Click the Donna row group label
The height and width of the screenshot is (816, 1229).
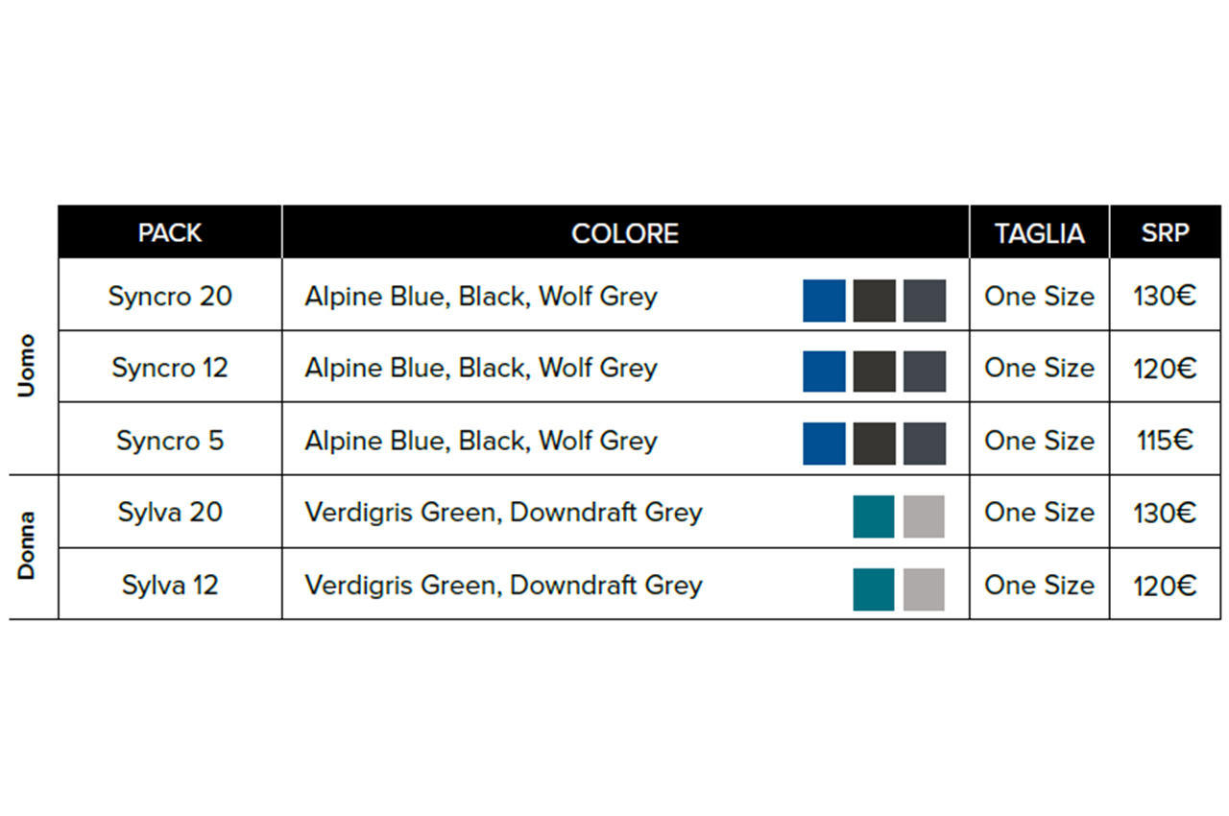26,545
